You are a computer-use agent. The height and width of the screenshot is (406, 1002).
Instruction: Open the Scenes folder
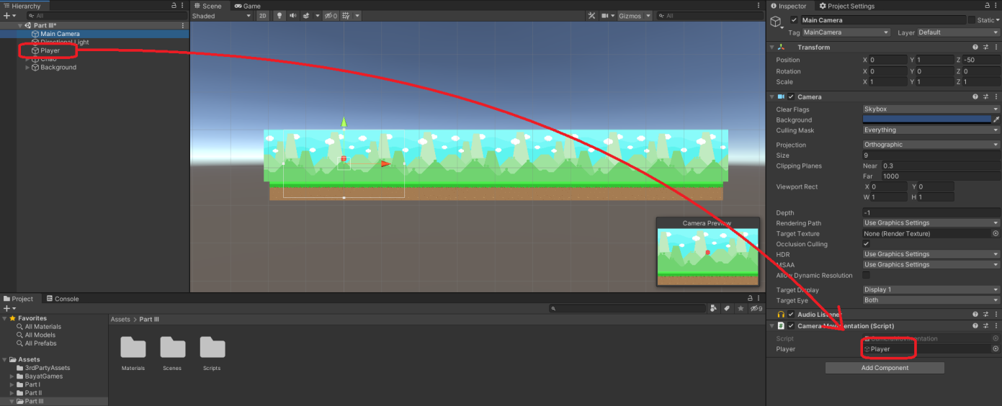coord(172,353)
